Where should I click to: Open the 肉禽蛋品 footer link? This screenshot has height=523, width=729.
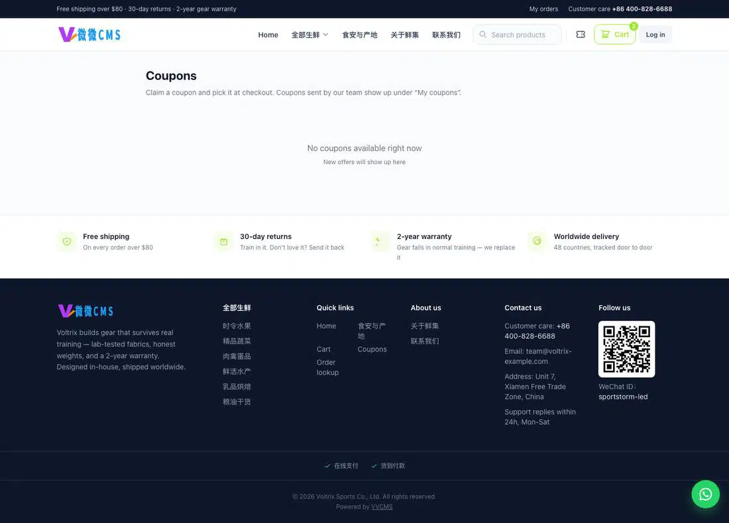pyautogui.click(x=237, y=356)
